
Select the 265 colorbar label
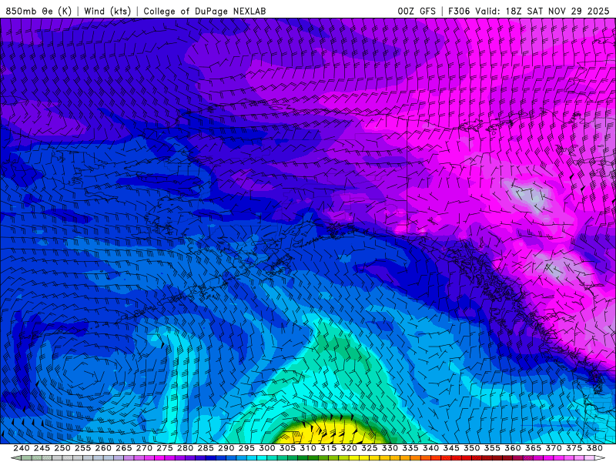click(124, 448)
